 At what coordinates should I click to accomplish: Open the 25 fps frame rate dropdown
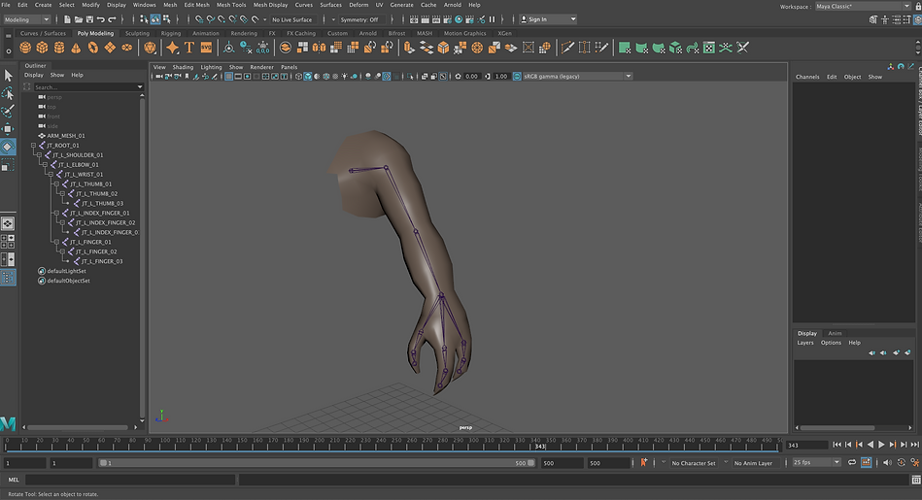[x=816, y=462]
